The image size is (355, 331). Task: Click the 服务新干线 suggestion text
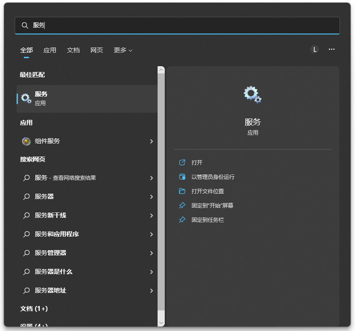pos(50,216)
